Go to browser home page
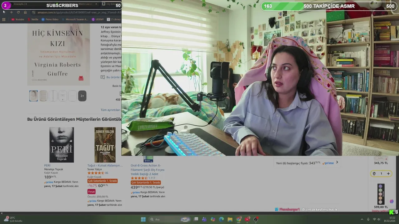 (x=25, y=12)
